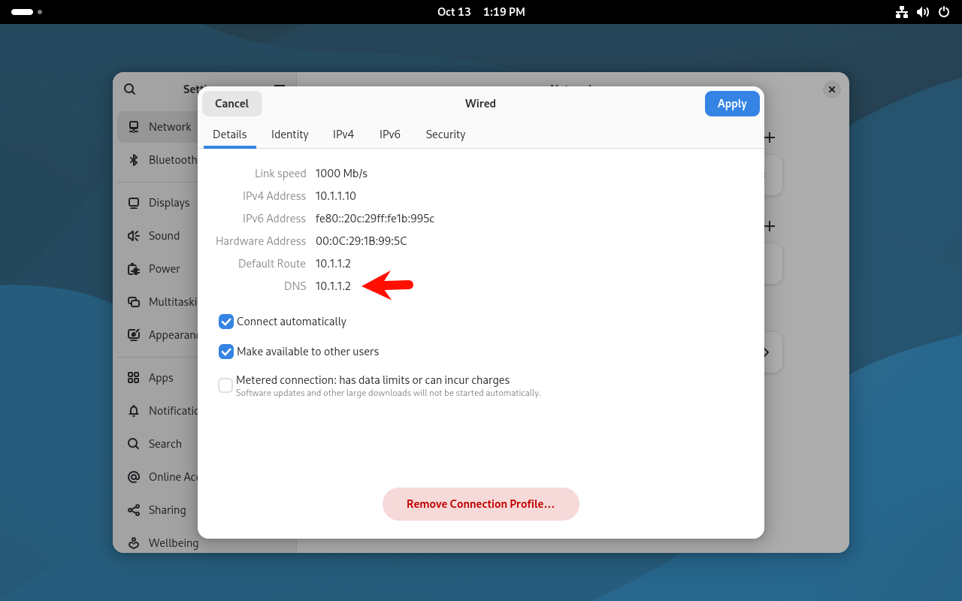Open Apps settings icon
This screenshot has height=601, width=962.
pos(134,378)
